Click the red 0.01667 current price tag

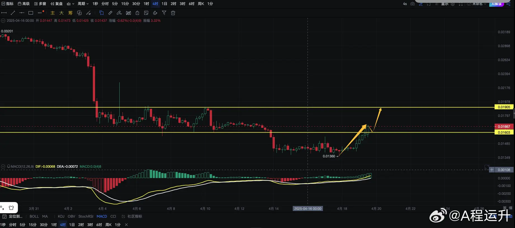[x=504, y=127]
